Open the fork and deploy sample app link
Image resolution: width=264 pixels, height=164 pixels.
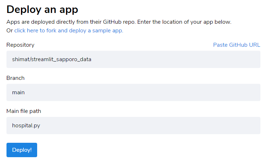click(69, 31)
